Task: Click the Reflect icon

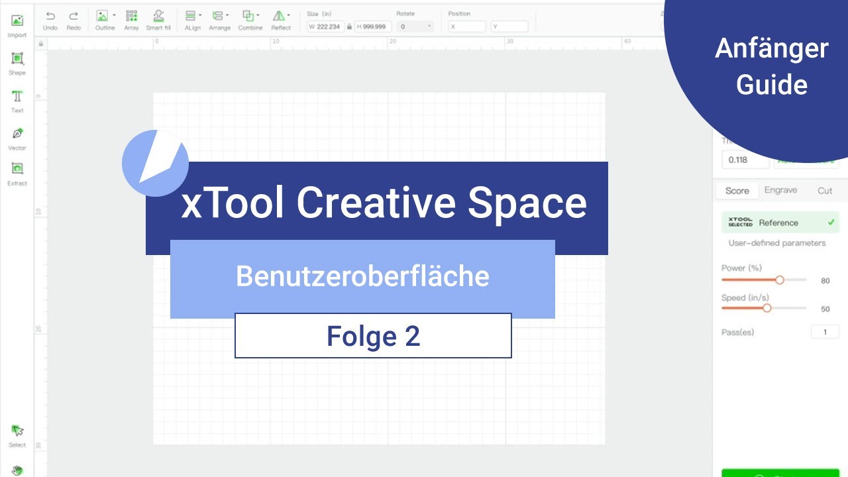Action: [279, 15]
